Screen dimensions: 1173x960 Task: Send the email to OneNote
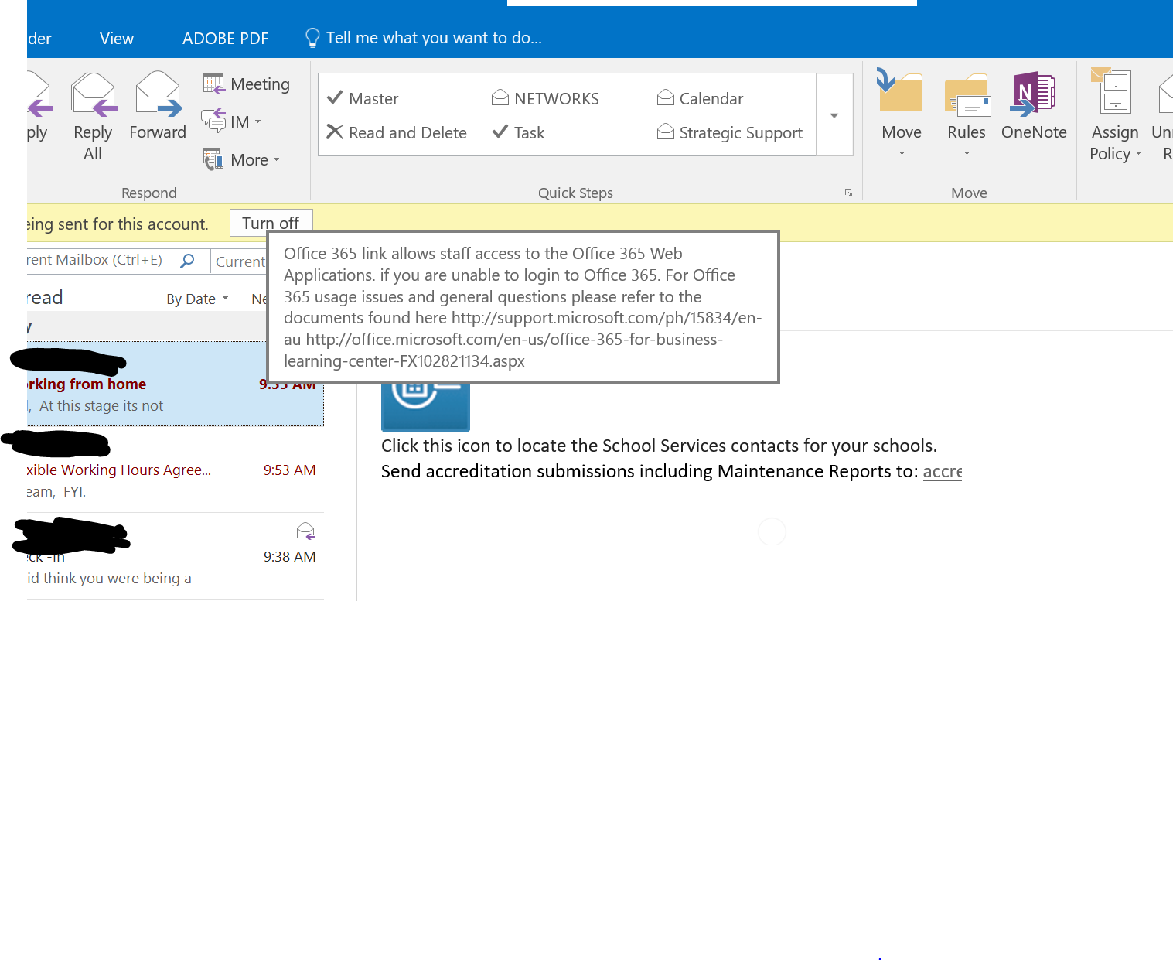coord(1034,106)
